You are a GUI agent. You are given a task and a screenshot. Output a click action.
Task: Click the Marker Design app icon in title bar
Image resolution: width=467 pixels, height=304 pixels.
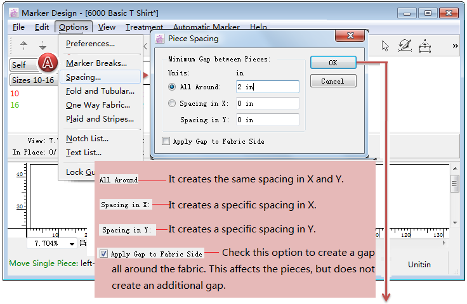pyautogui.click(x=13, y=13)
